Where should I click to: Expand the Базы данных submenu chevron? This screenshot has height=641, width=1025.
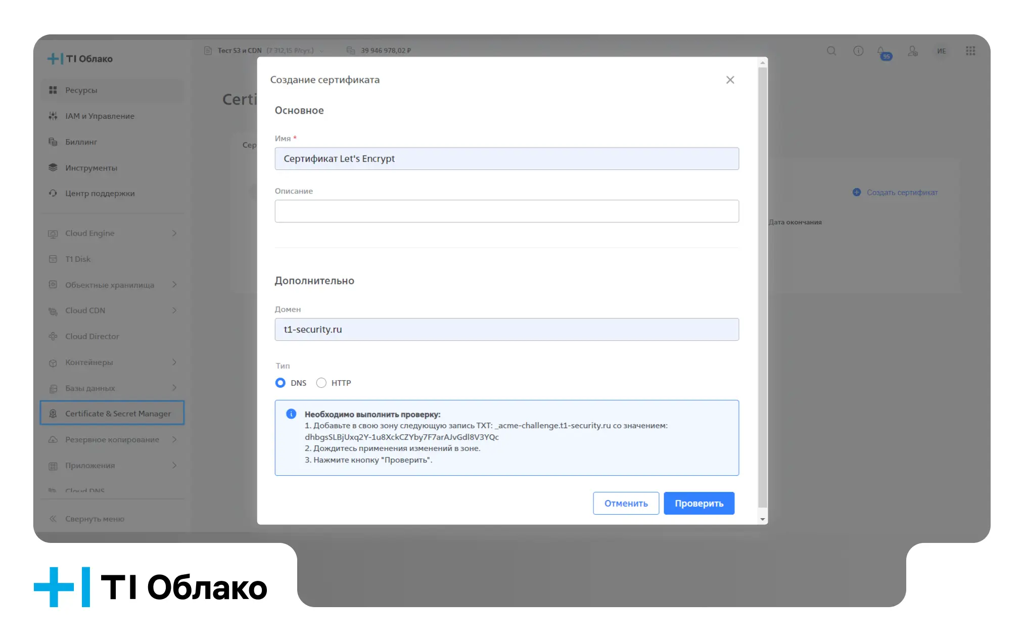(x=174, y=388)
